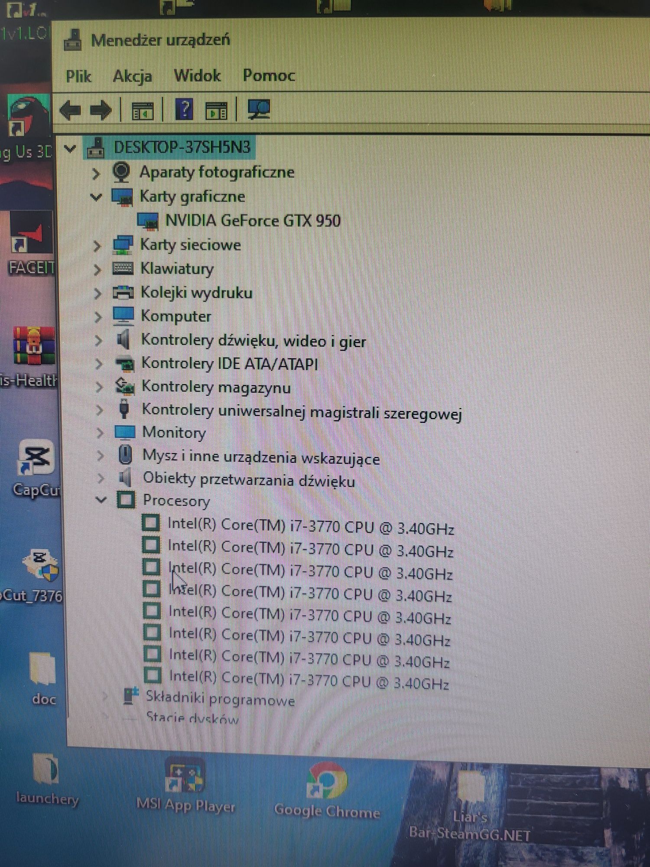Click the Device Manager title bar icon

[72, 40]
